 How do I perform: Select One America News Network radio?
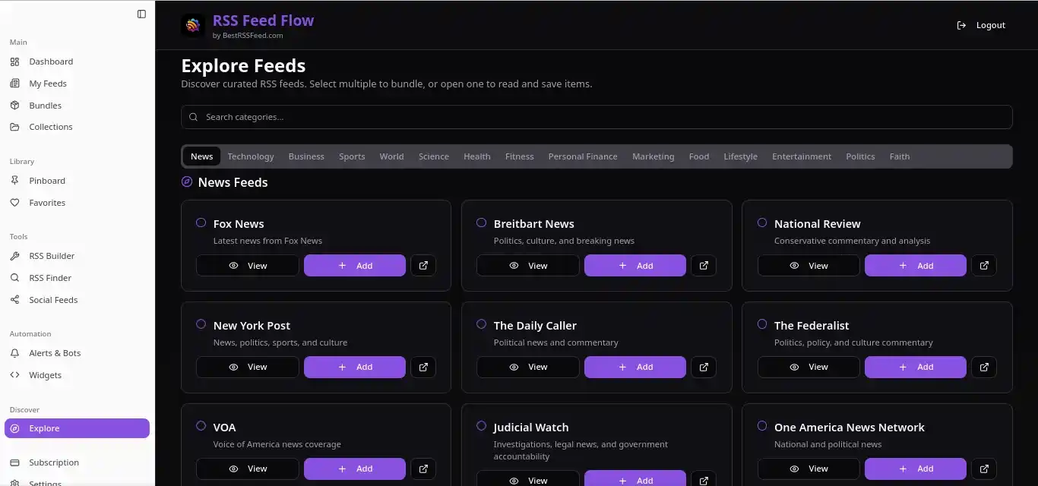[x=761, y=426]
